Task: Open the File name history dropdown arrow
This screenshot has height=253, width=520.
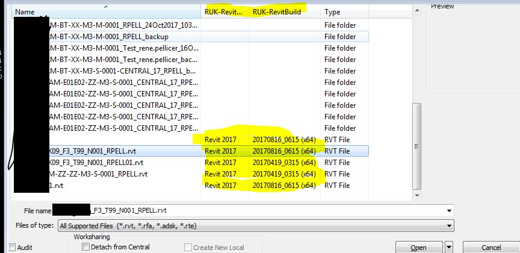Action: coord(449,210)
